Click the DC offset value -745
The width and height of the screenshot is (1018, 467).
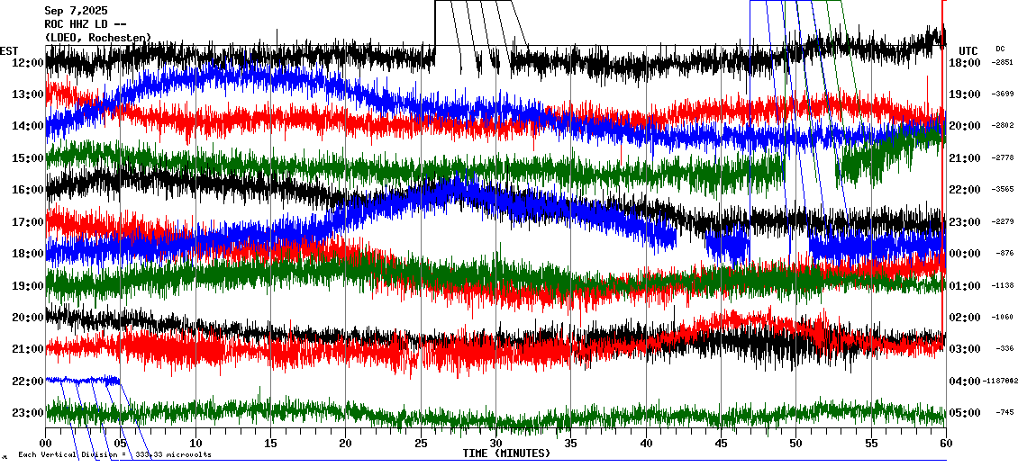pos(1004,412)
